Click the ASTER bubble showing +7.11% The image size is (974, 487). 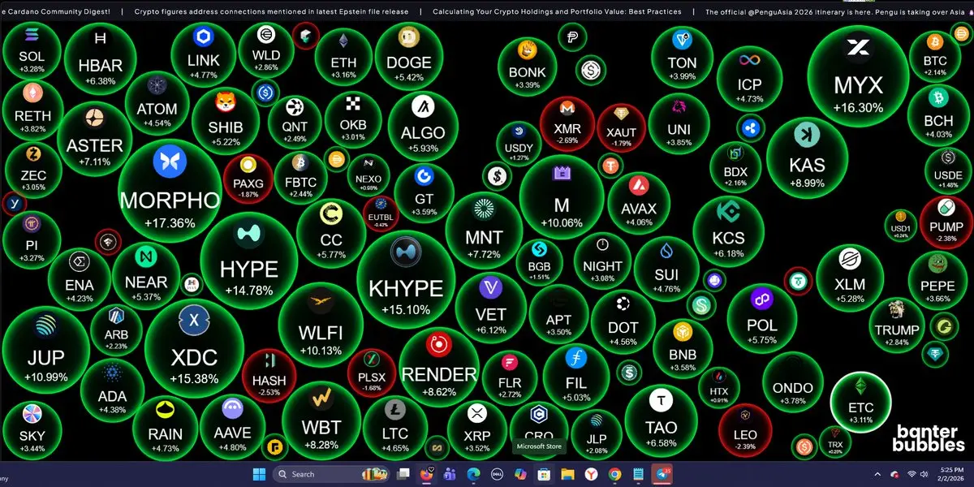point(95,137)
